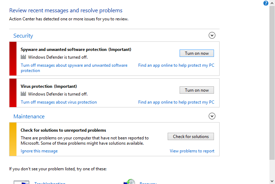Click the Windows Defender icon under Spyware protection

tap(23, 57)
